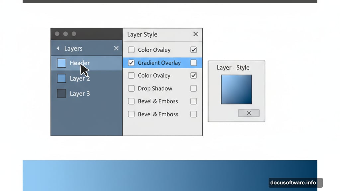The height and width of the screenshot is (191, 340).
Task: Click the Header layer thumbnail
Action: click(x=61, y=63)
